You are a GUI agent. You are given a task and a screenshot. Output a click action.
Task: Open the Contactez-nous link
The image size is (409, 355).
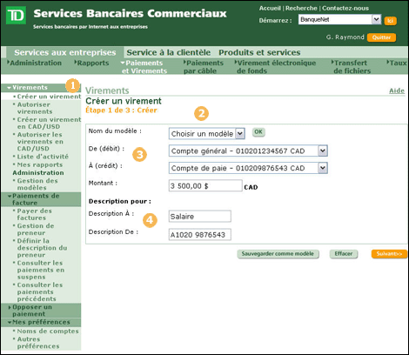tap(345, 8)
